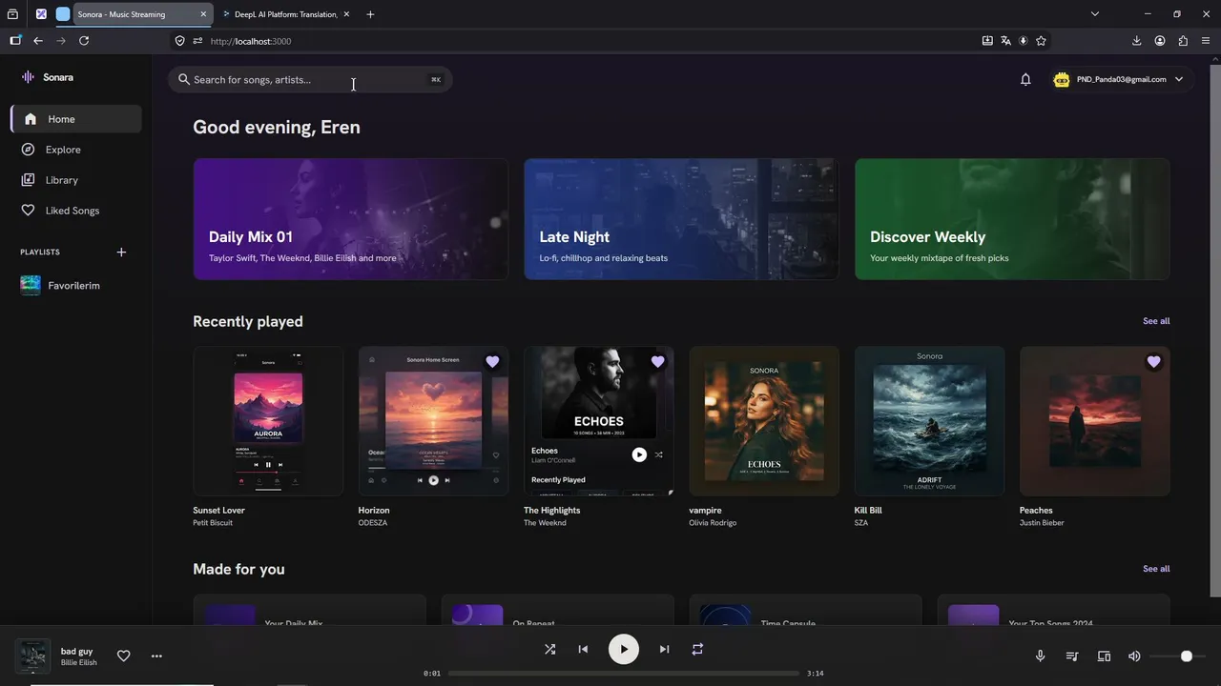Viewport: 1221px width, 686px height.
Task: See all Recently played items
Action: 1156,321
